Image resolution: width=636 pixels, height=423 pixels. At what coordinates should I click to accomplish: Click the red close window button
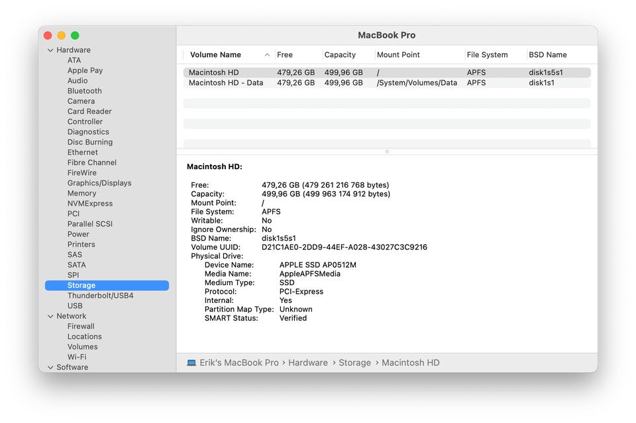click(48, 35)
